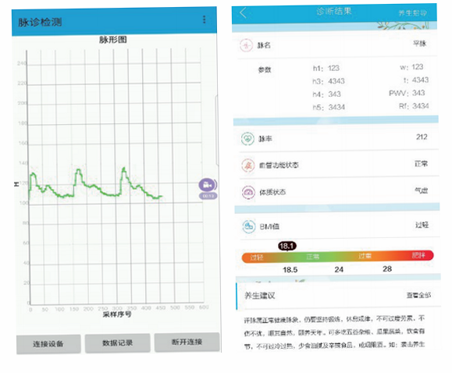Open the three-dot overflow menu
This screenshot has height=373, width=452.
pos(204,20)
